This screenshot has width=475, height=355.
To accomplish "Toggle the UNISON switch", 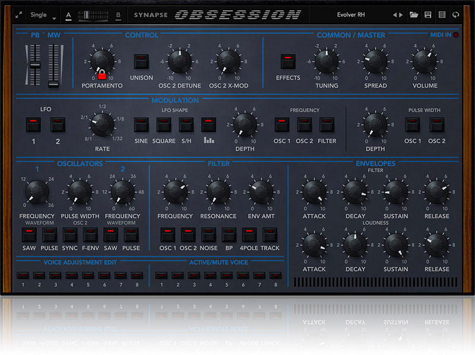I will [141, 62].
